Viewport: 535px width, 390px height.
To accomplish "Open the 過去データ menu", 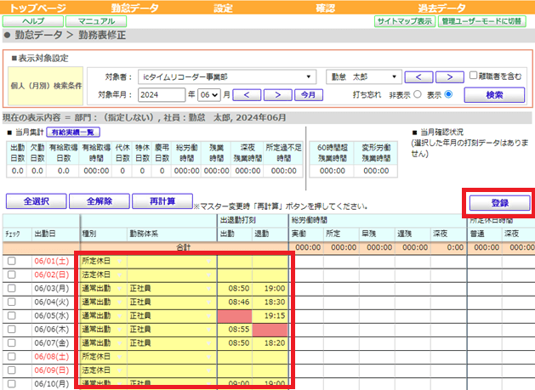I will coord(441,8).
